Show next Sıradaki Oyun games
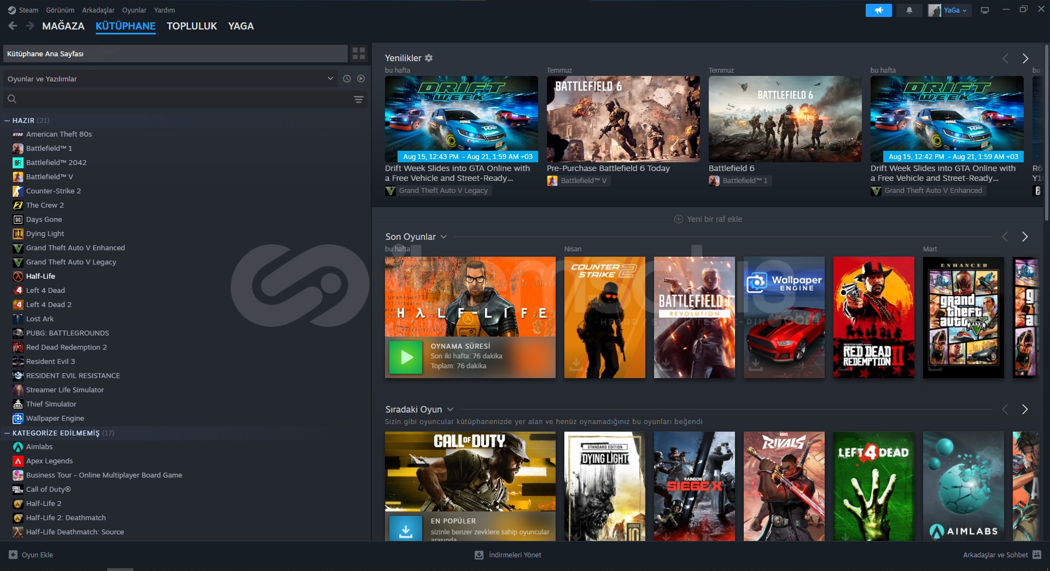Viewport: 1050px width, 571px height. click(x=1025, y=409)
